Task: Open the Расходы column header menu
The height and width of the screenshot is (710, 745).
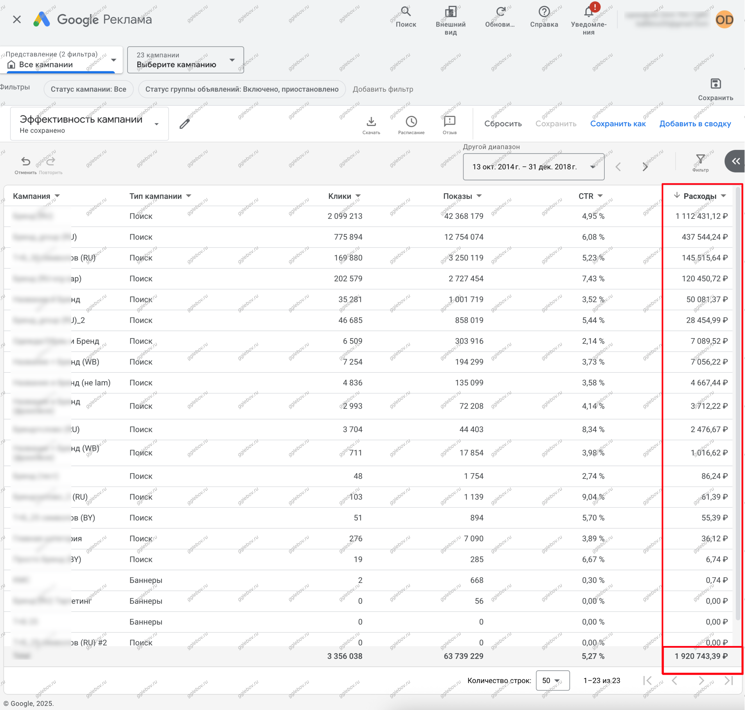Action: (723, 196)
